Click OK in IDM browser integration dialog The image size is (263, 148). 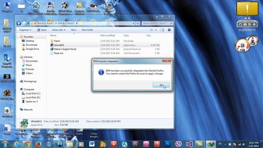[161, 85]
